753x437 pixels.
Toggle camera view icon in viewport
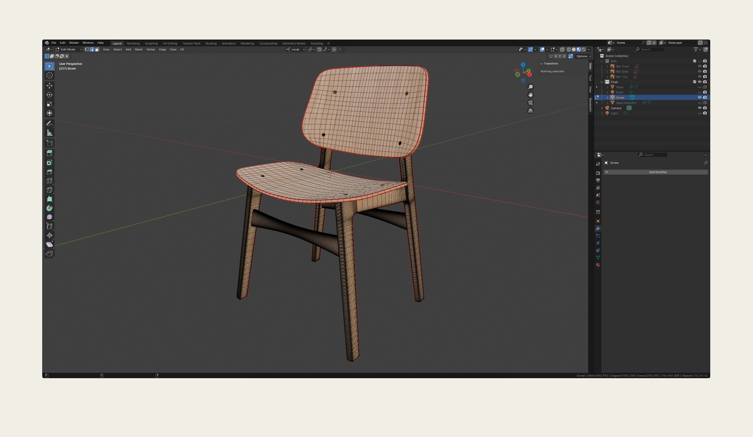click(530, 102)
